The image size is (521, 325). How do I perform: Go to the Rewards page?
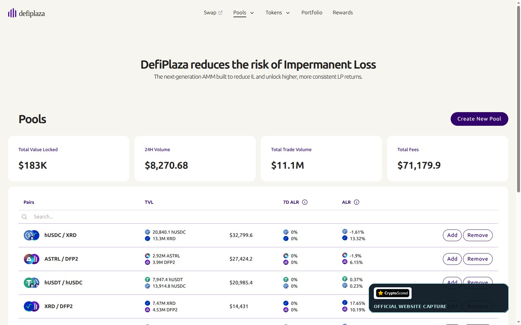343,13
